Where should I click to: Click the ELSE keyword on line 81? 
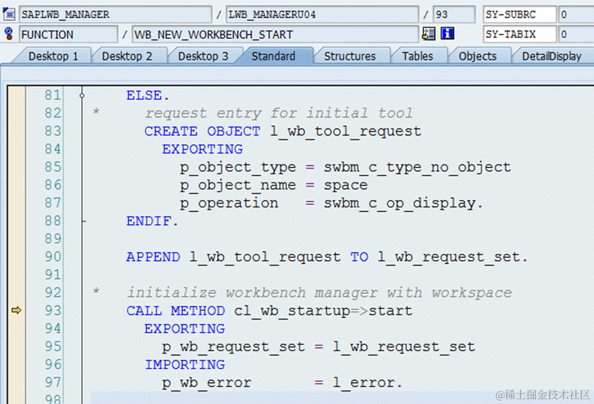click(144, 95)
